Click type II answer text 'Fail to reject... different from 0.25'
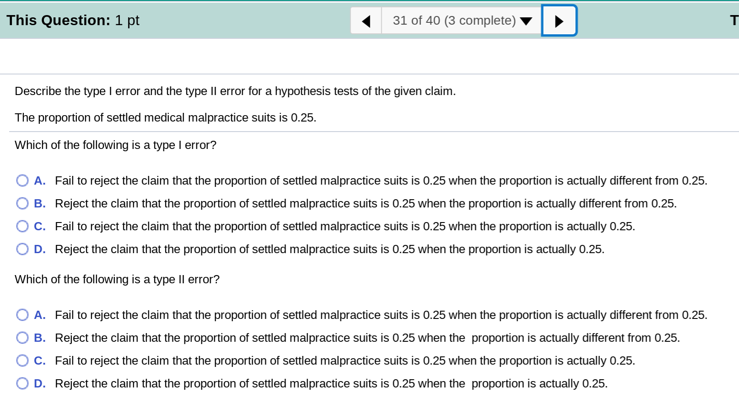This screenshot has width=739, height=403. tap(381, 315)
